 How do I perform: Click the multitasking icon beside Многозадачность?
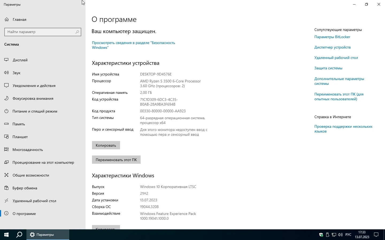[7, 150]
